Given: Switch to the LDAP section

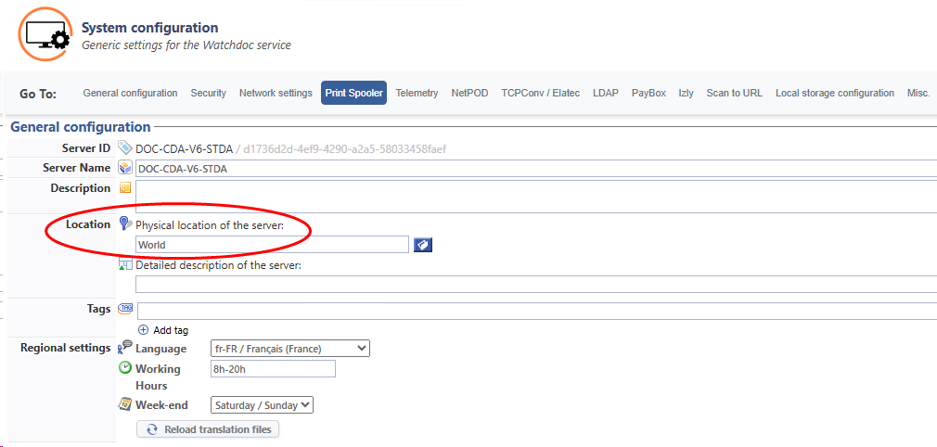Looking at the screenshot, I should (606, 93).
